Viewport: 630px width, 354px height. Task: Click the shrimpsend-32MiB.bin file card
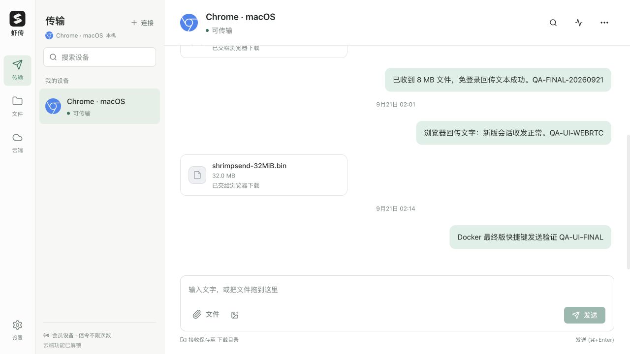[x=264, y=175]
